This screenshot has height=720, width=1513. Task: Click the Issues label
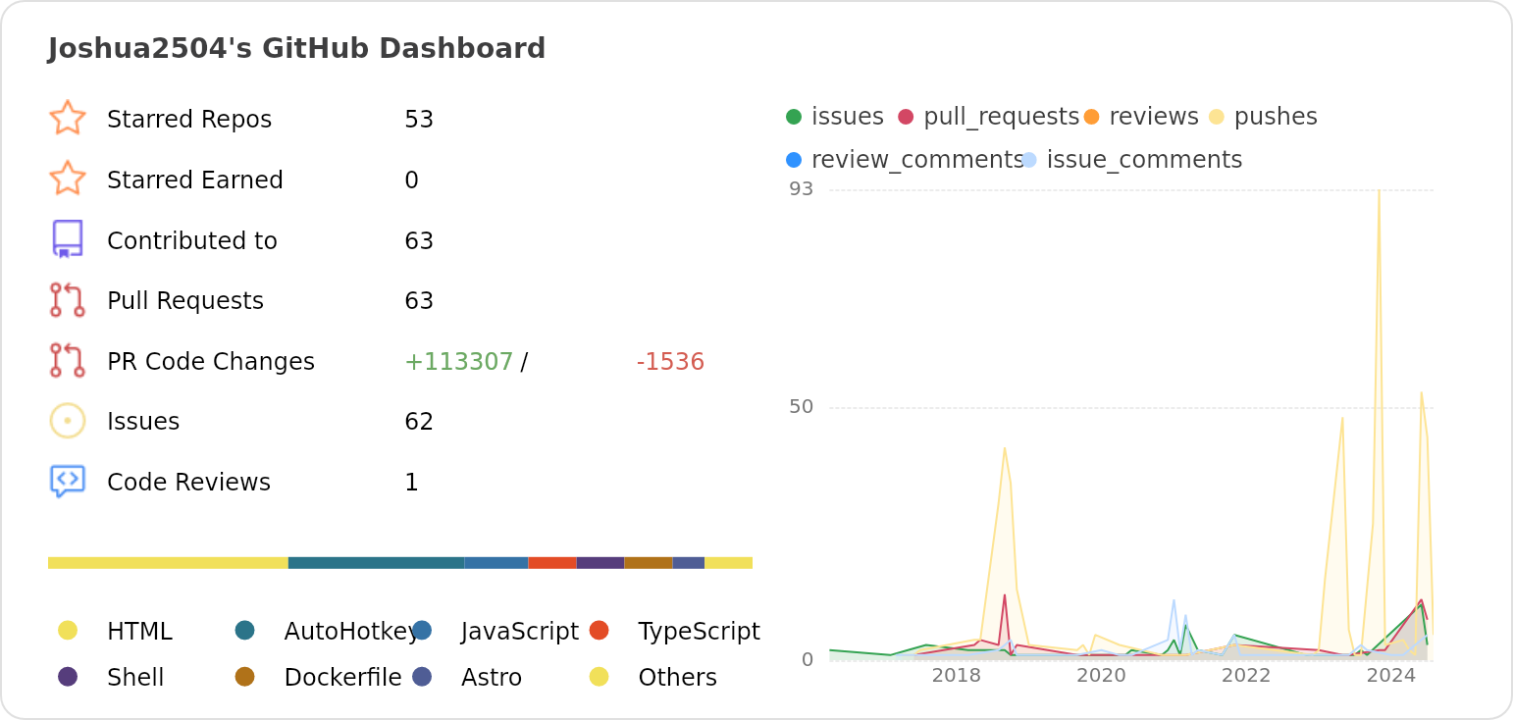[143, 422]
